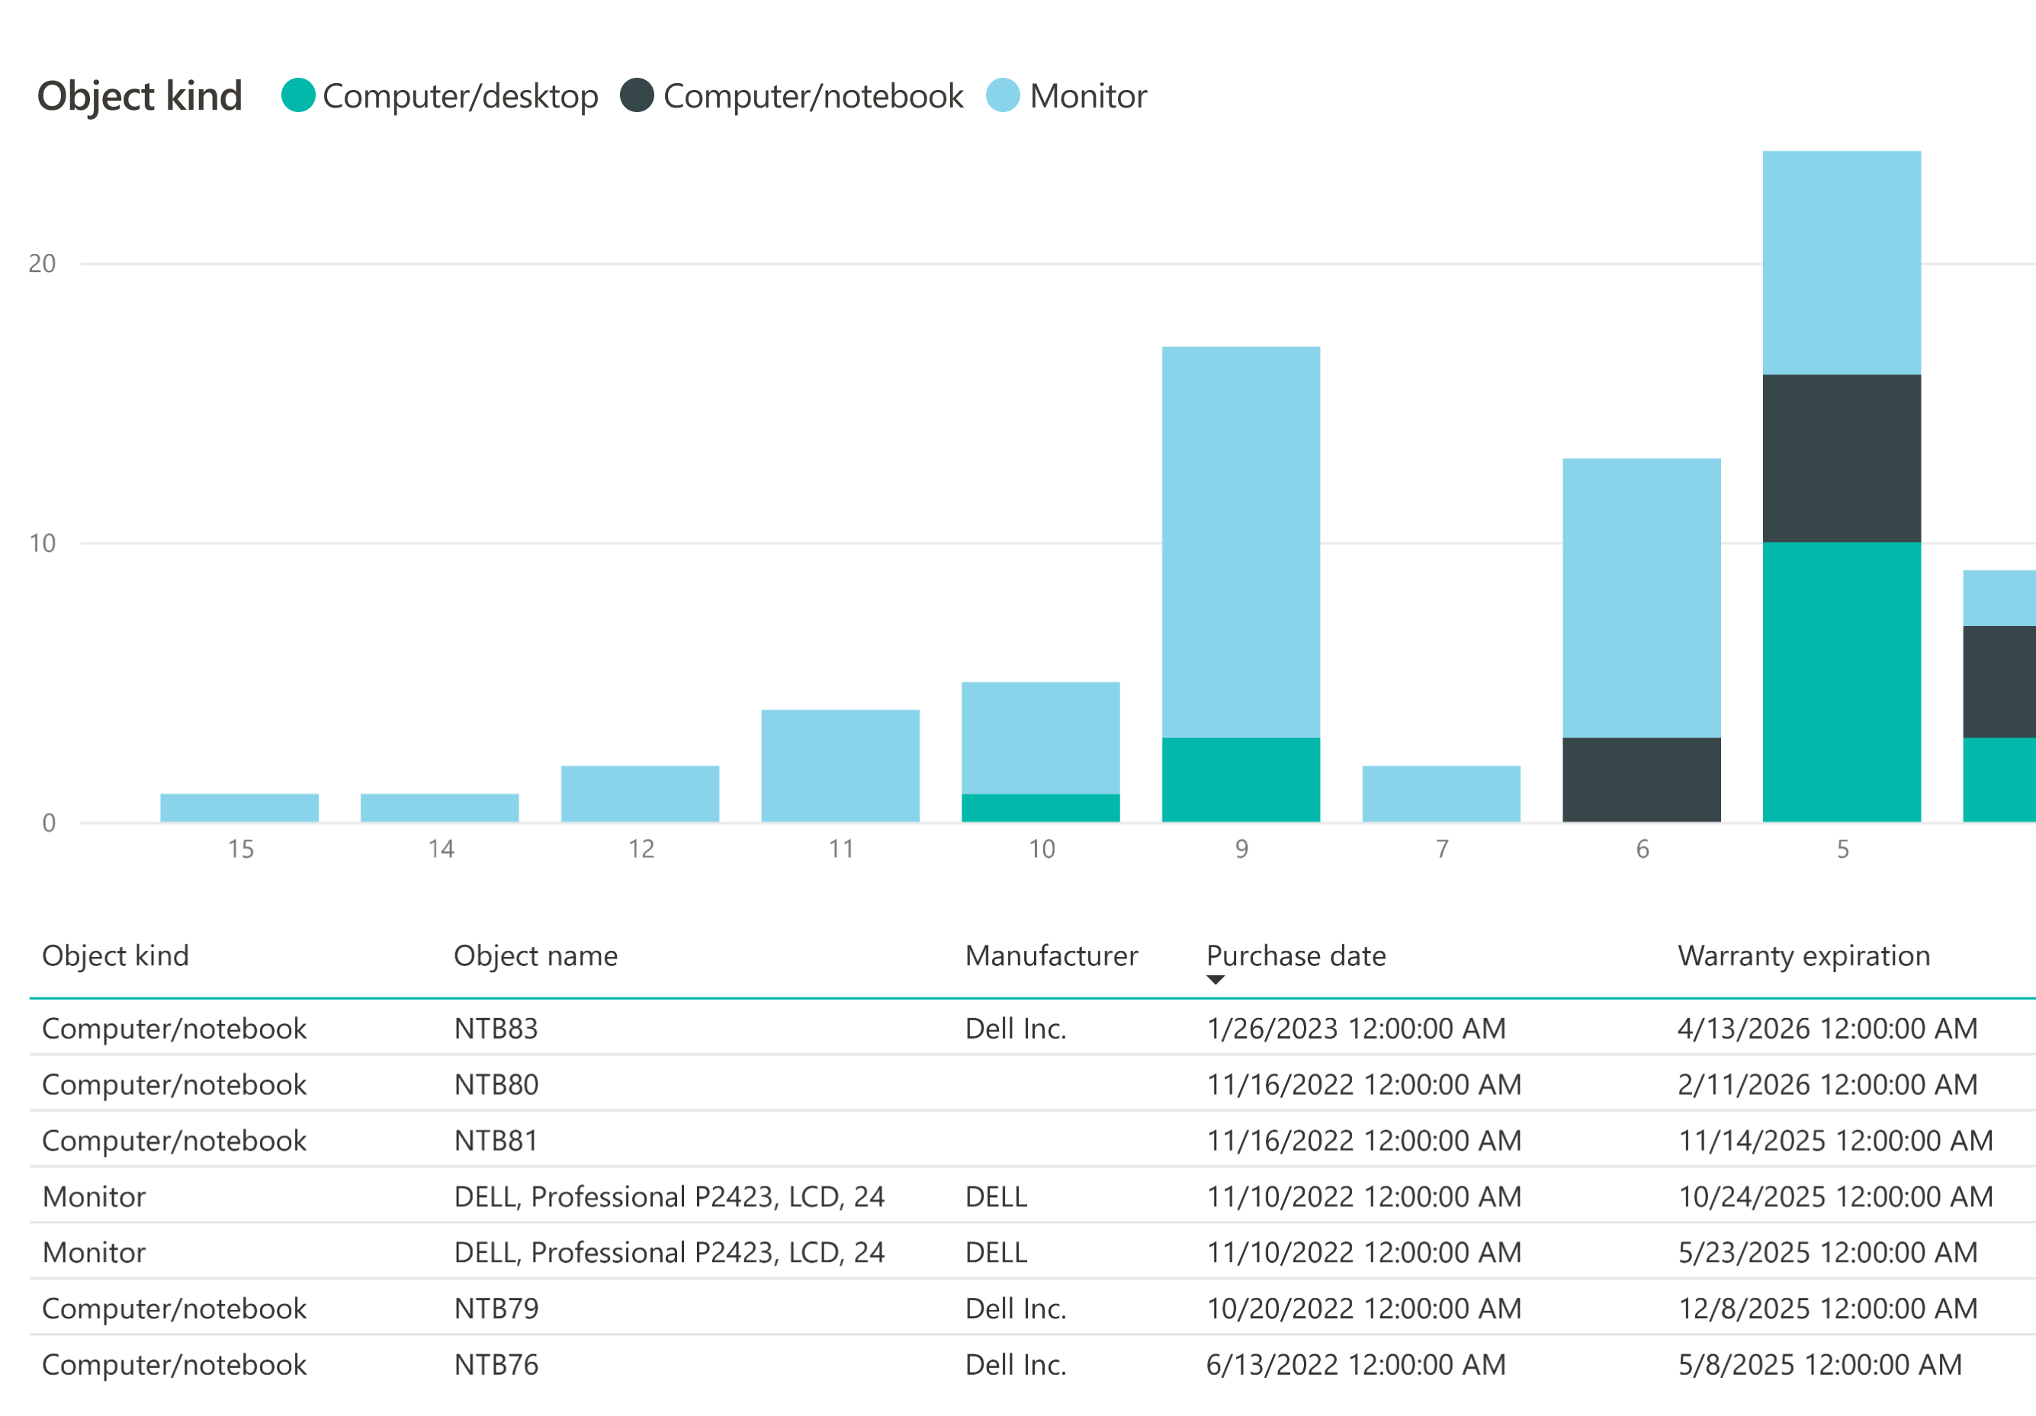Click the Computer/notebook legend label

[812, 96]
